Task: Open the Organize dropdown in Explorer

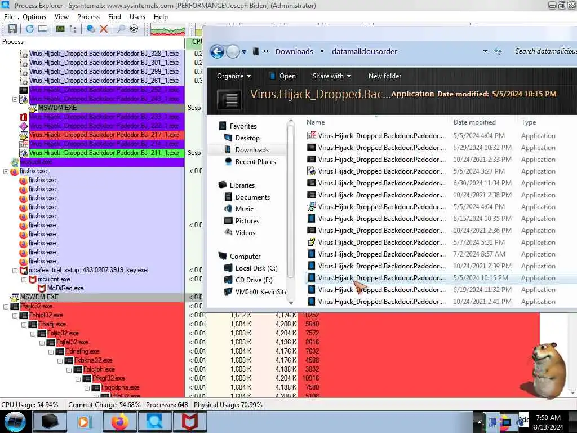Action: (x=234, y=76)
